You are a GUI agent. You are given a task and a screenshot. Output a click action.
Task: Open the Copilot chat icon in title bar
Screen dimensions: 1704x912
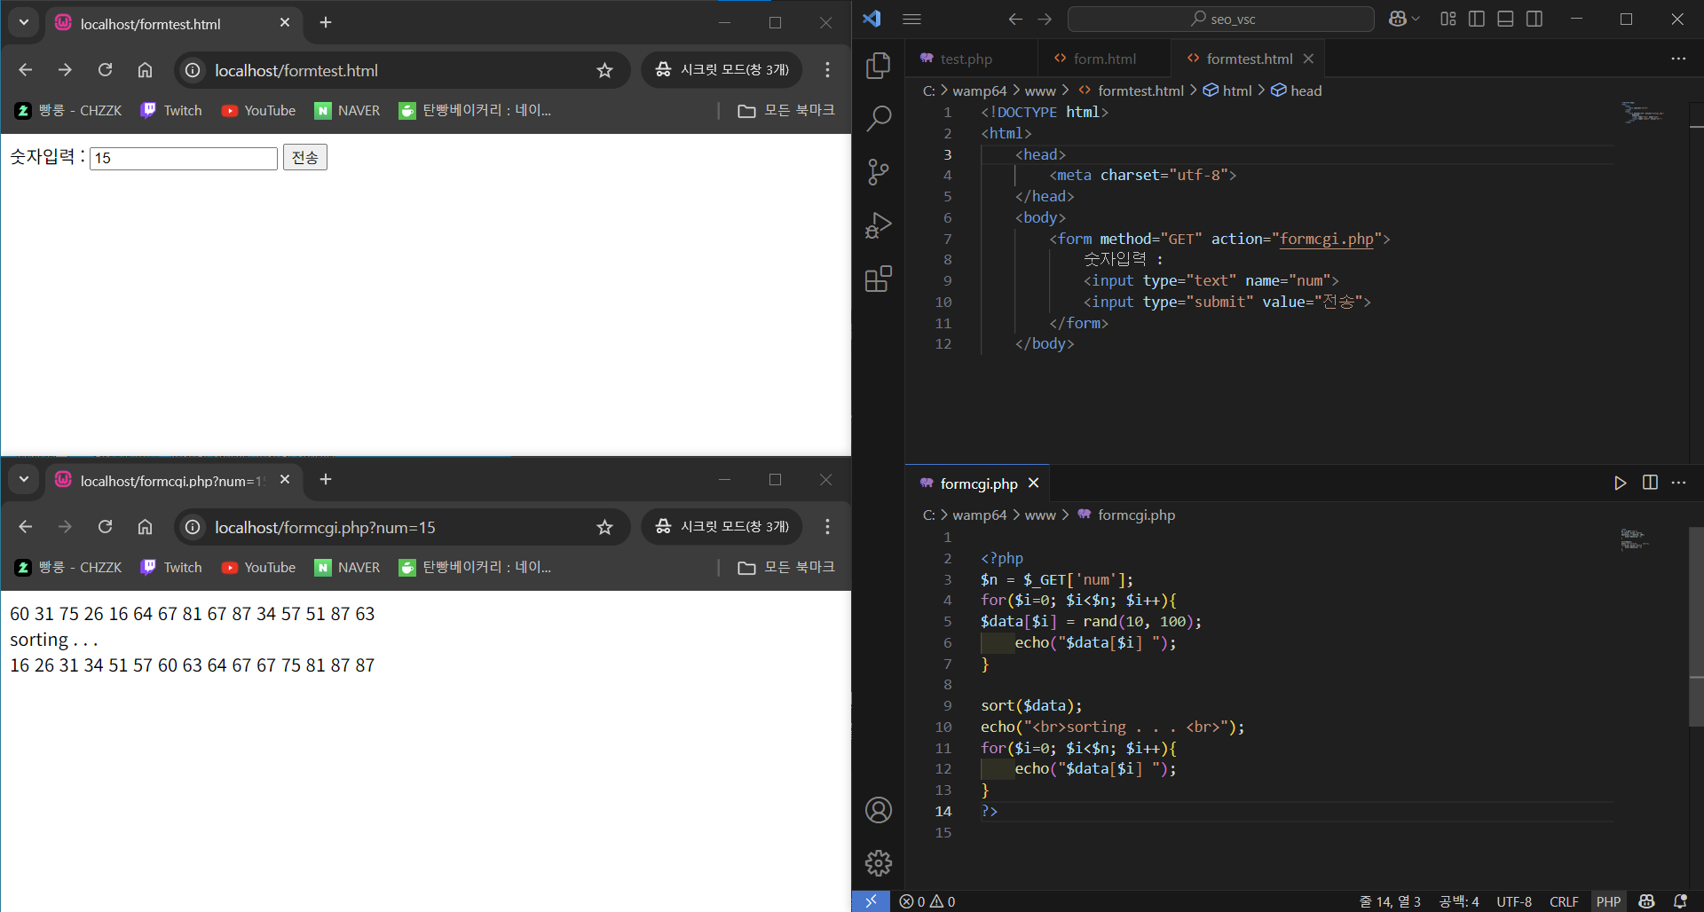tap(1398, 19)
